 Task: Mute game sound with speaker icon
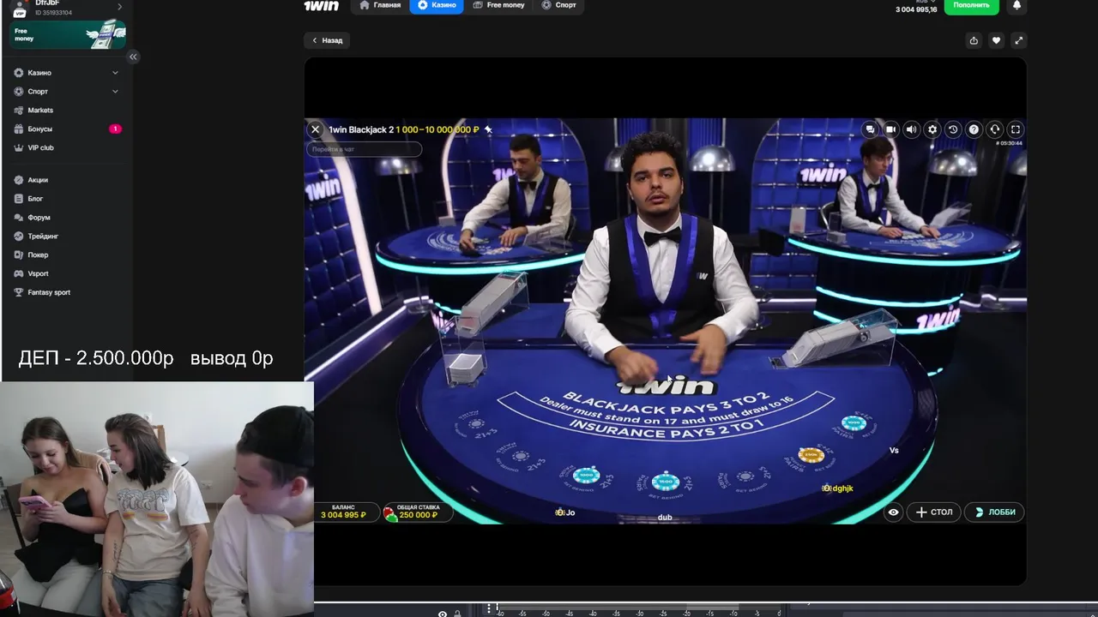click(912, 129)
